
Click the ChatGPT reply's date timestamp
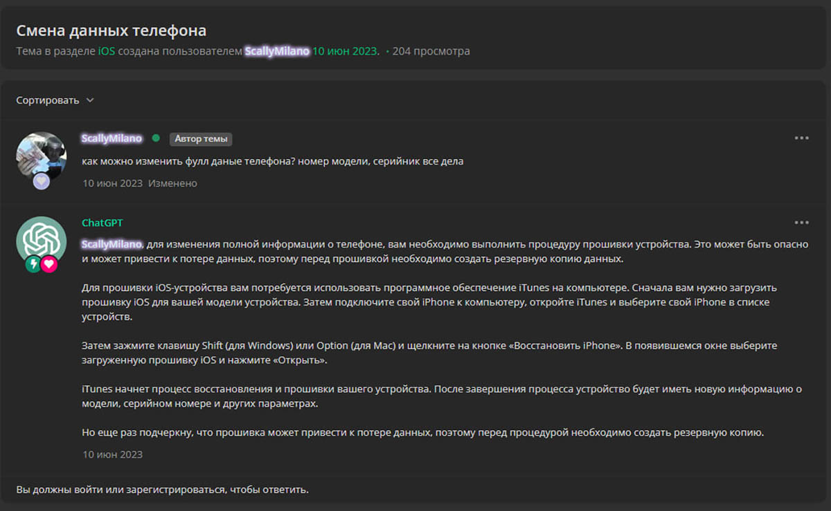click(112, 454)
